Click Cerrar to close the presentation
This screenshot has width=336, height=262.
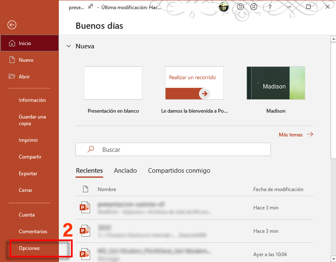(x=25, y=190)
